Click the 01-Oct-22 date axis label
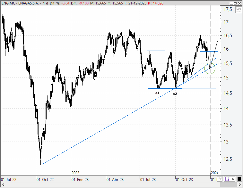The width and height of the screenshot is (243, 188). (x=45, y=180)
